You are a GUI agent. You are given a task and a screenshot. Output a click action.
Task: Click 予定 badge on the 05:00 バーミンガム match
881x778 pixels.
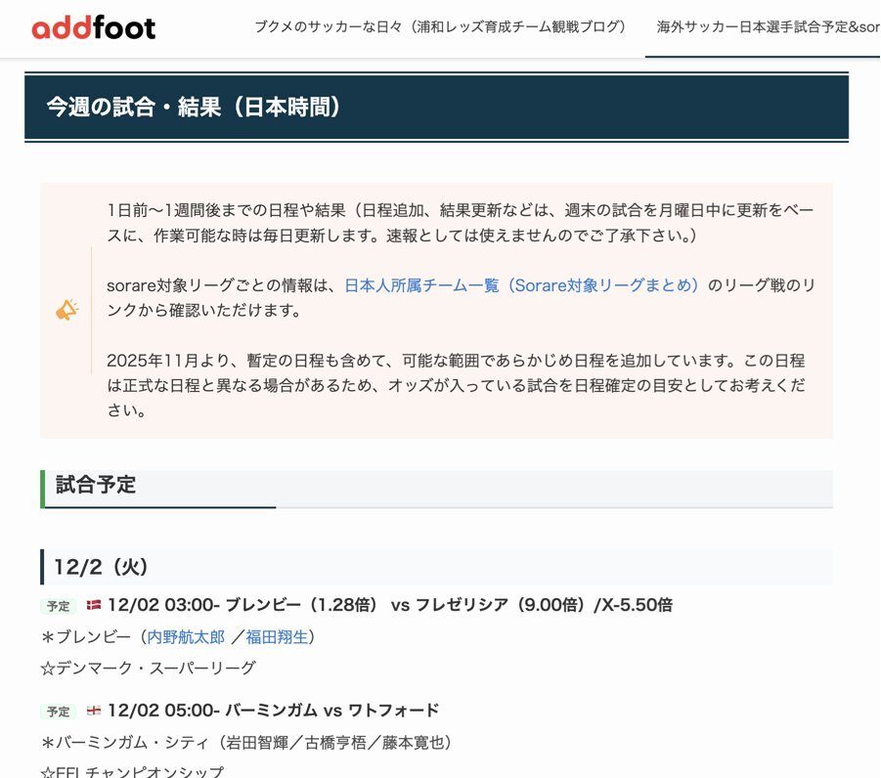point(59,712)
